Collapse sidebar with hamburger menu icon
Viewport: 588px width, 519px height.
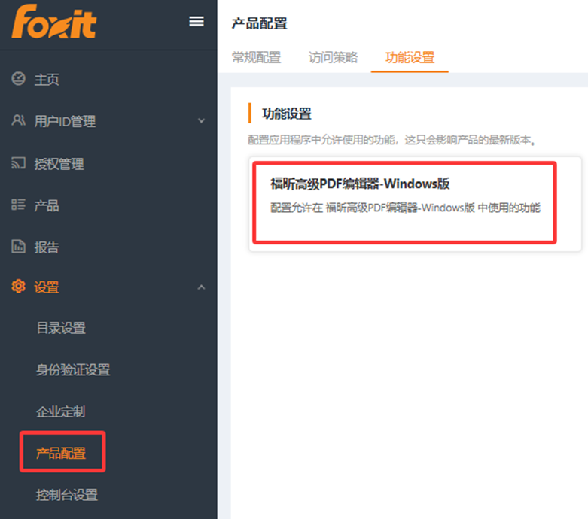[x=197, y=21]
